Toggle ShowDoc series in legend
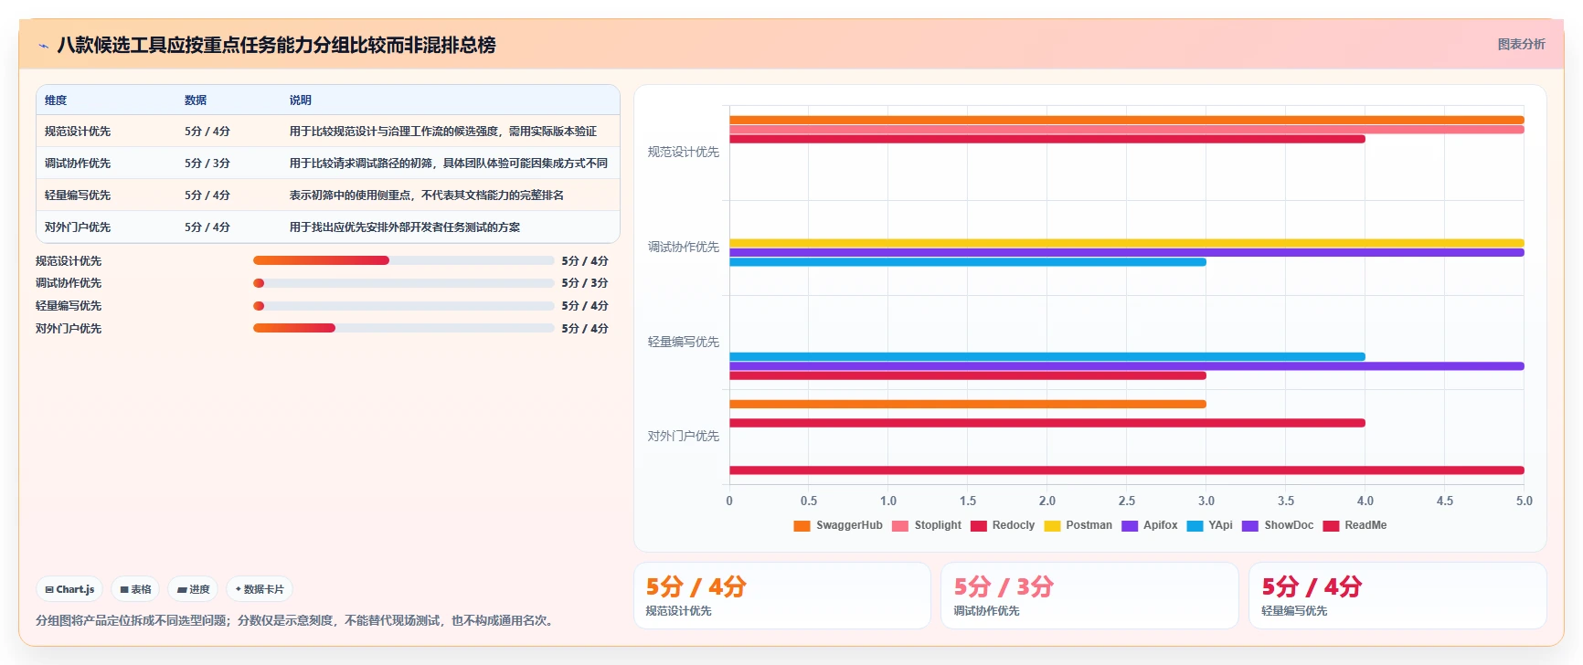Viewport: 1583px width, 665px height. point(1278,525)
